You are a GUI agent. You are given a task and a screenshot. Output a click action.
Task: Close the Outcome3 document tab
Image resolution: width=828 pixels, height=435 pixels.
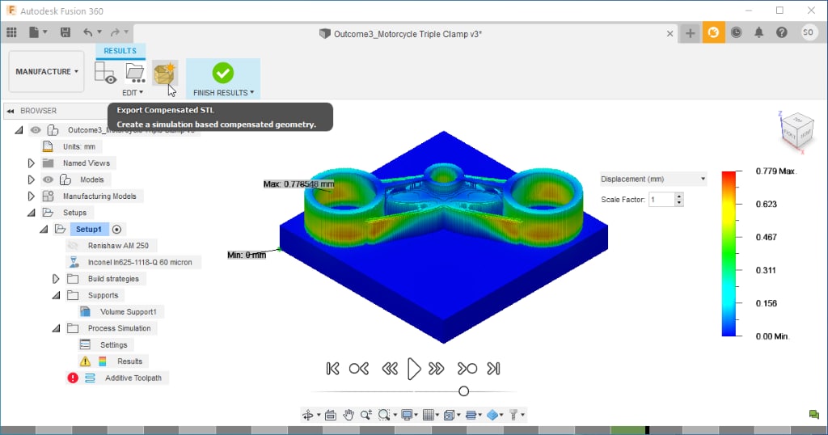pyautogui.click(x=670, y=34)
